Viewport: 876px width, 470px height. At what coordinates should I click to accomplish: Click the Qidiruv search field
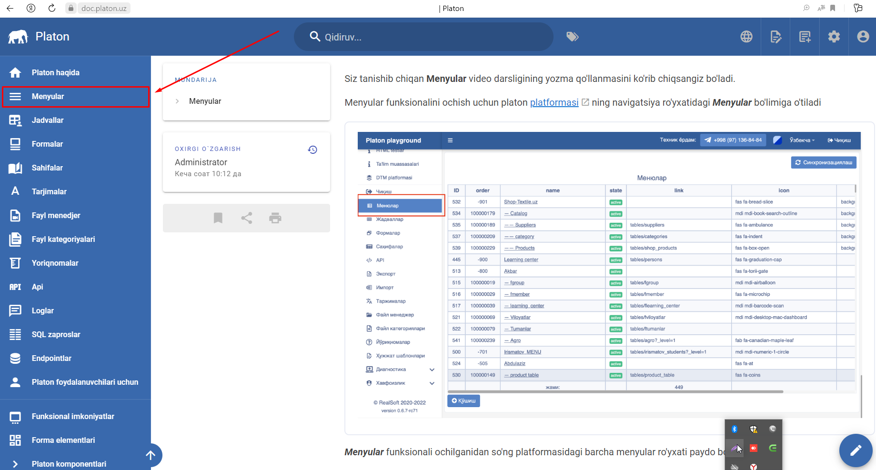tap(423, 37)
